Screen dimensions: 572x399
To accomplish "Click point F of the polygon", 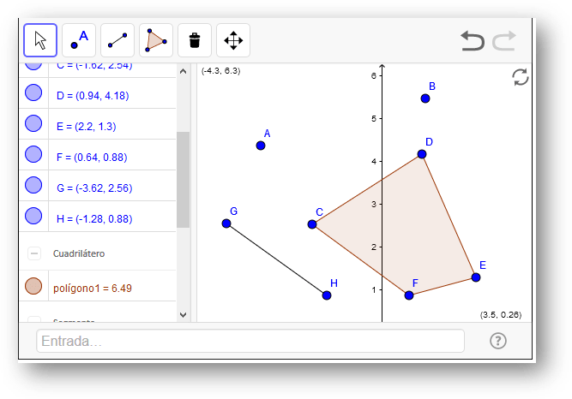I will click(409, 295).
